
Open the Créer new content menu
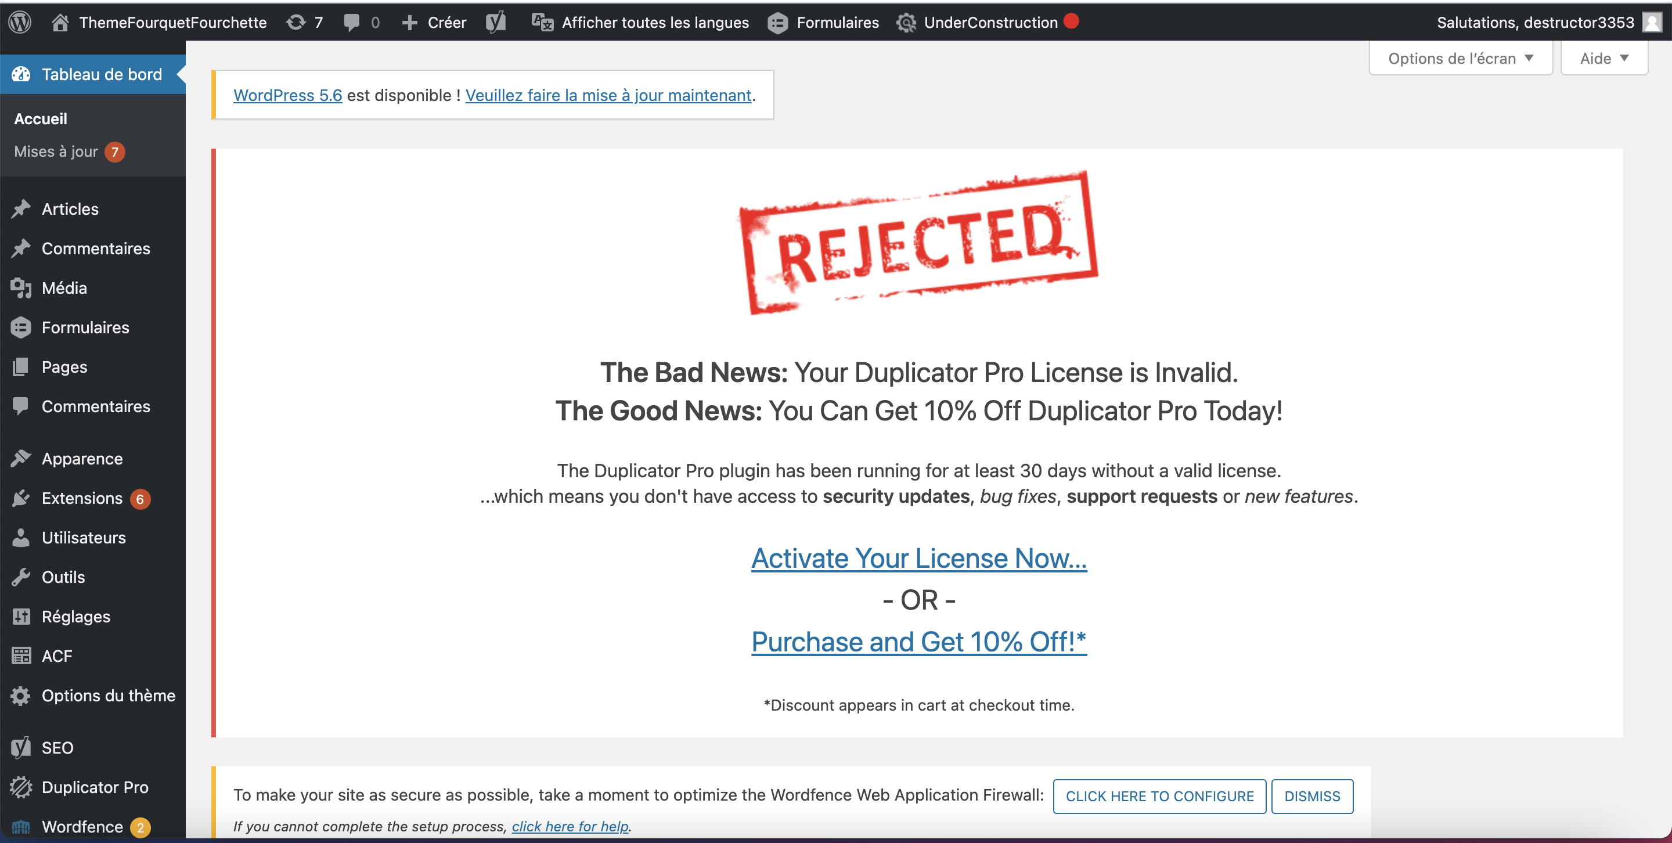434,22
